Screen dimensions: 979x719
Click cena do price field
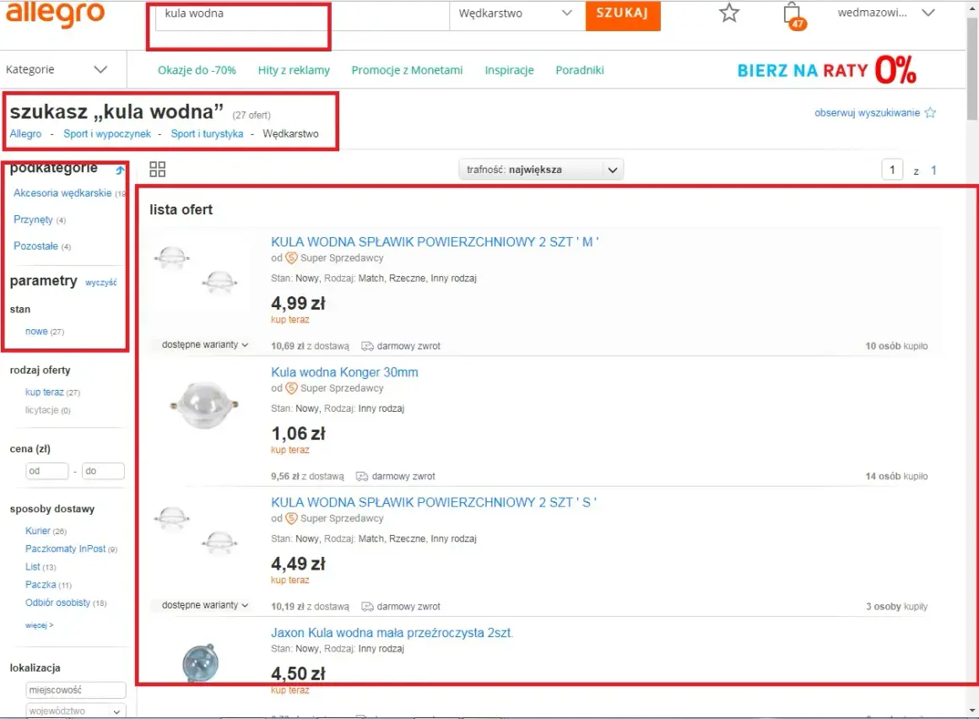tap(103, 471)
